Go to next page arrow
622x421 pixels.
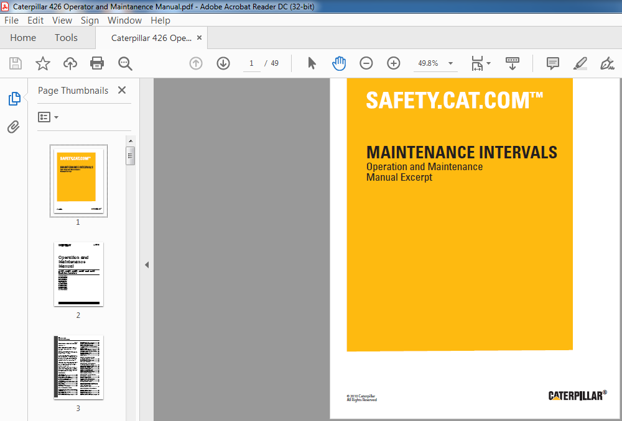[x=223, y=63]
